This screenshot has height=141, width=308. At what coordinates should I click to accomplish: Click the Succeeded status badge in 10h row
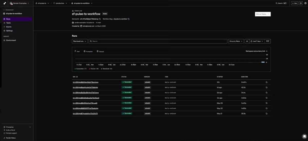pos(127,82)
